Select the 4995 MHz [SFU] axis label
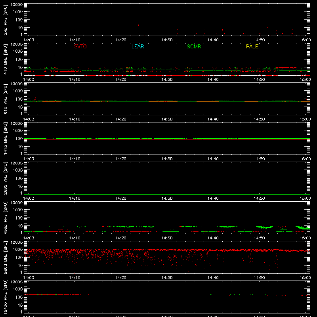This screenshot has height=317, width=317. (x=5, y=218)
